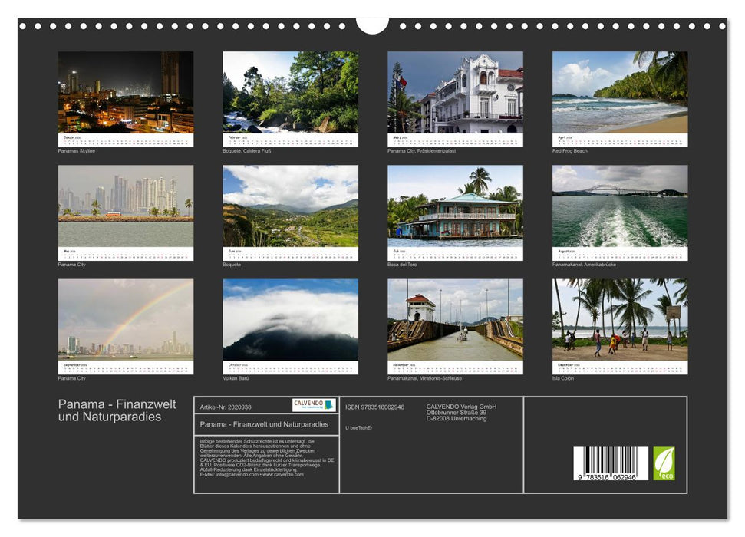Select the green eco leaf icon

point(663,463)
